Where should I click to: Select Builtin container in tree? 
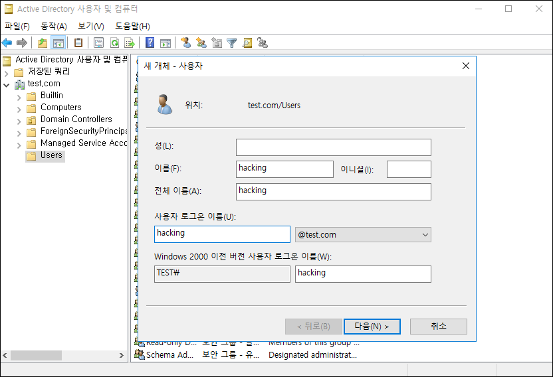51,95
